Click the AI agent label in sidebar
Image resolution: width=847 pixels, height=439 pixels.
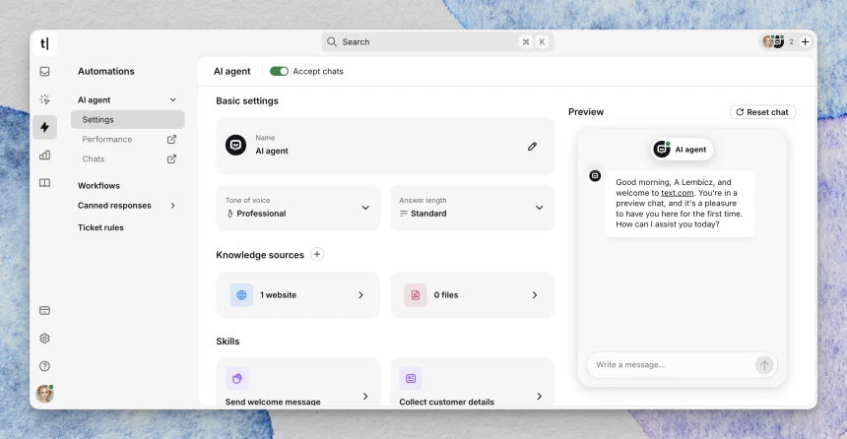pos(94,99)
